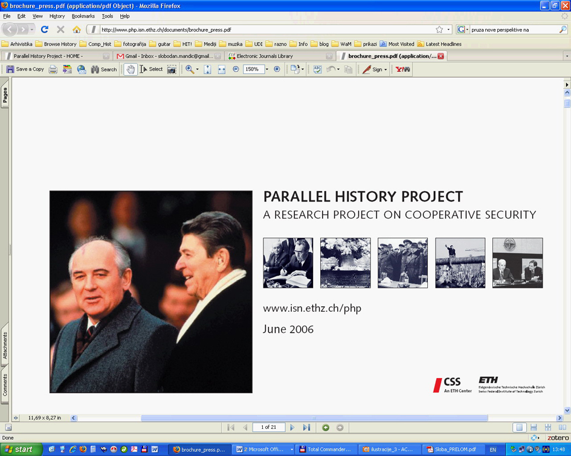The height and width of the screenshot is (456, 571).
Task: Go to the next PDF page
Action: (x=292, y=427)
